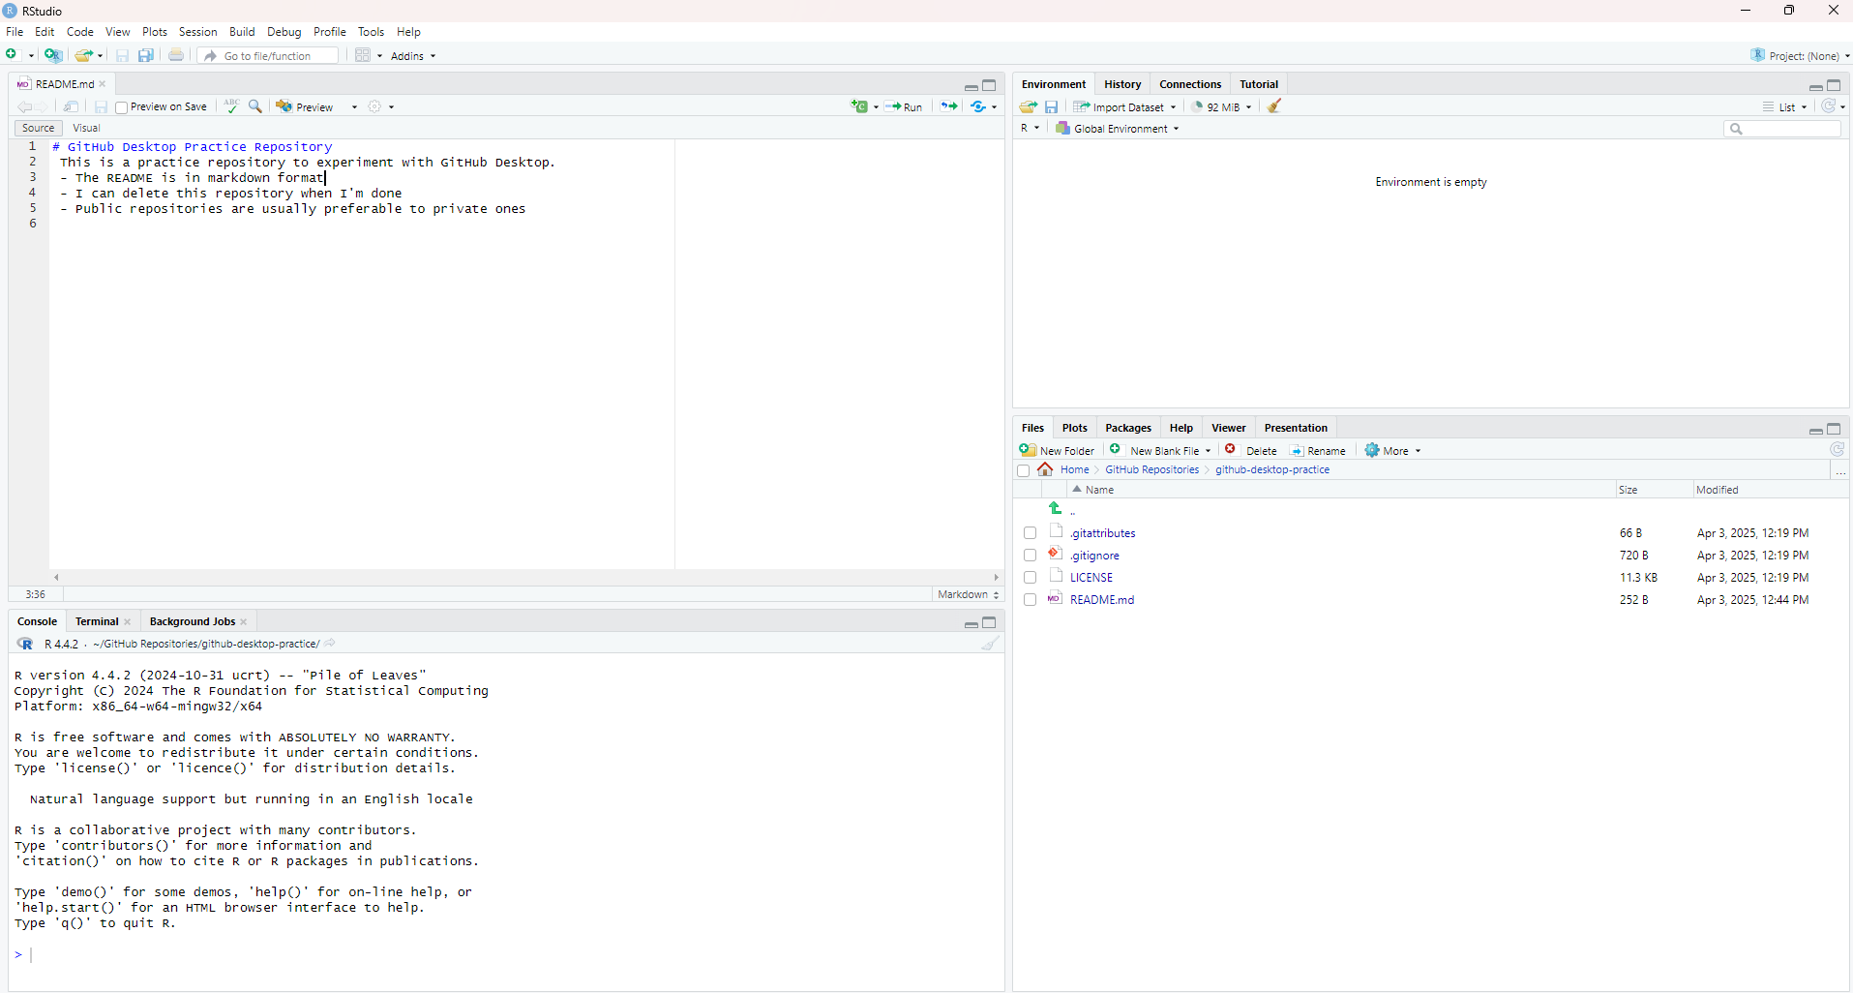This screenshot has width=1853, height=993.
Task: Open the Debug menu
Action: [x=284, y=32]
